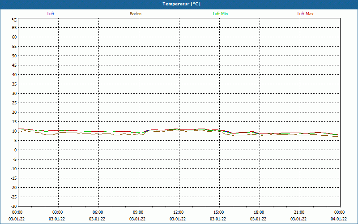
Task: Click the 10 value on the y-axis
Action: coord(14,131)
